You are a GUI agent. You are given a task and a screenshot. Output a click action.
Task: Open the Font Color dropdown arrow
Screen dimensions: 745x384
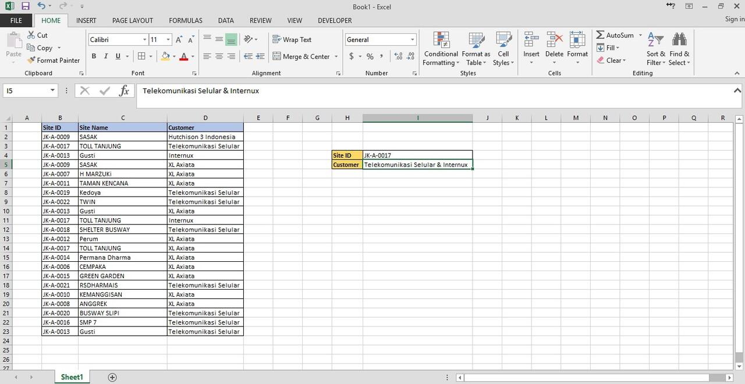(193, 56)
